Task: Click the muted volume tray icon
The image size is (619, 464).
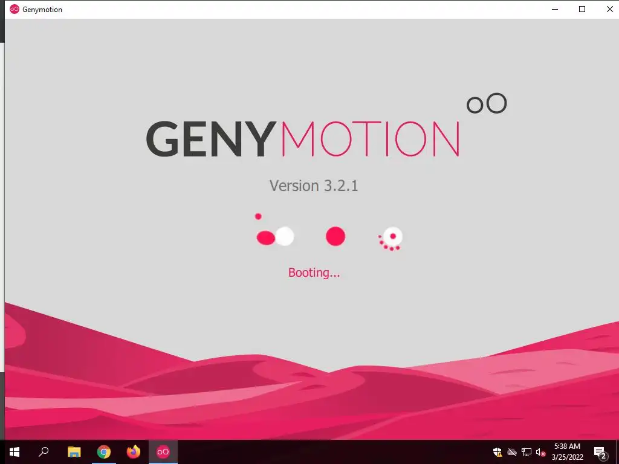Action: [x=540, y=453]
